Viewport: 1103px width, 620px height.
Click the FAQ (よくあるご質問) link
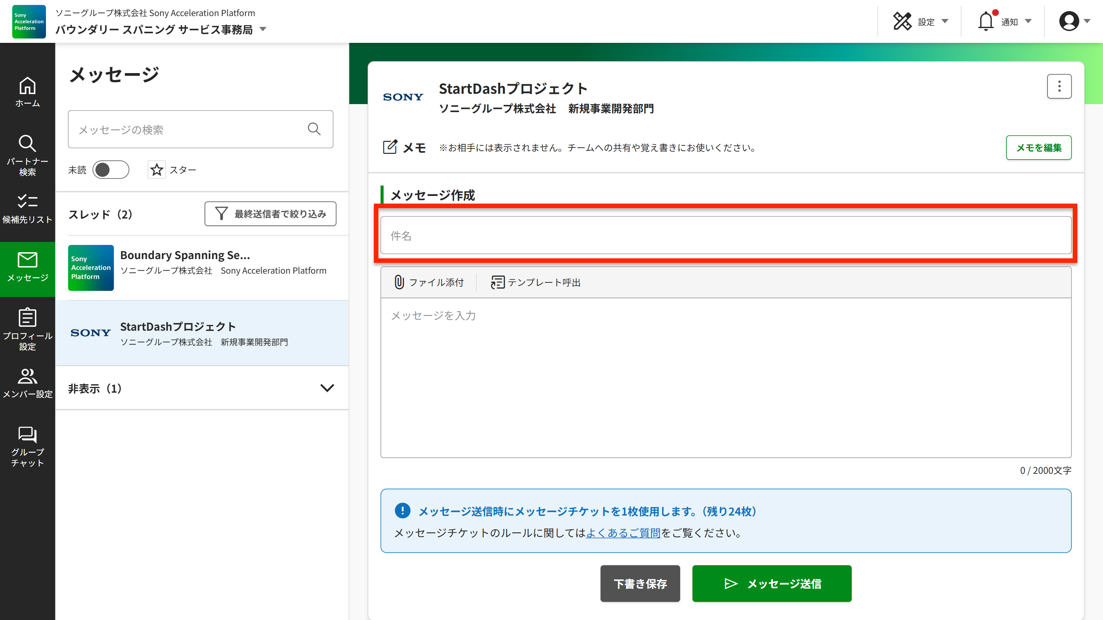(x=623, y=533)
